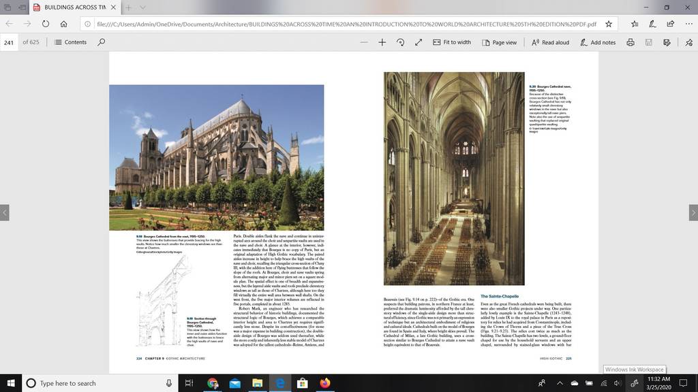This screenshot has width=698, height=392.
Task: Zoom out with the minus icon
Action: [x=364, y=42]
